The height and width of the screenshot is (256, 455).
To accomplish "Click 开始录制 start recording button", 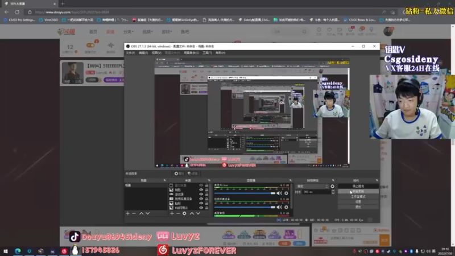I will (x=358, y=192).
